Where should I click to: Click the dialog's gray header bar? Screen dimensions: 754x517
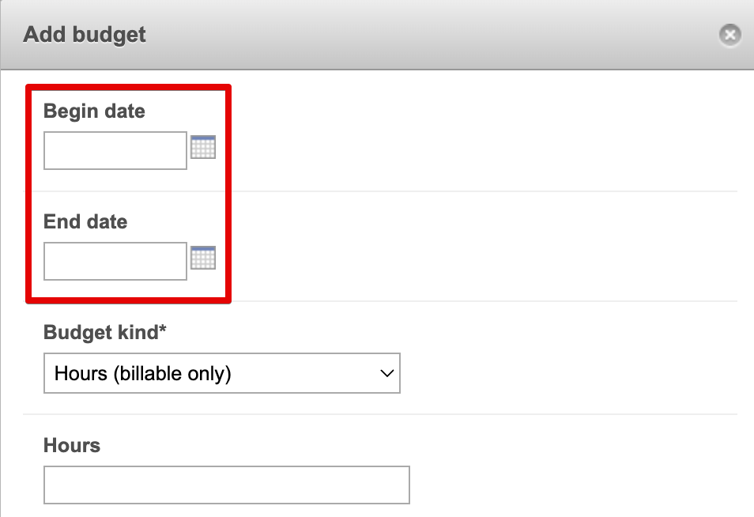(x=377, y=35)
